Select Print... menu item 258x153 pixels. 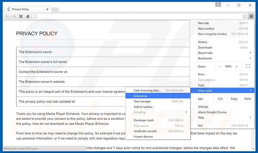(x=222, y=74)
